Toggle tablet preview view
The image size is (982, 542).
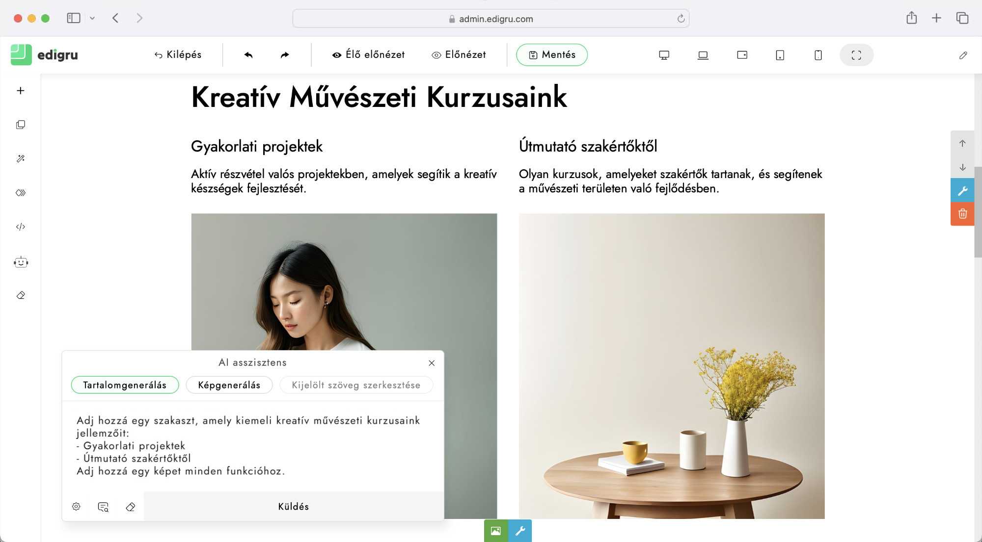point(741,55)
